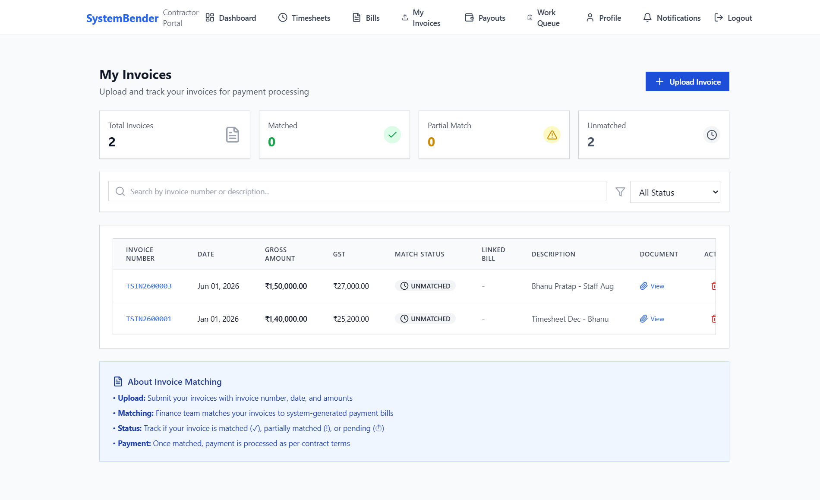The height and width of the screenshot is (500, 820).
Task: Click the Notifications bell icon
Action: 647,17
